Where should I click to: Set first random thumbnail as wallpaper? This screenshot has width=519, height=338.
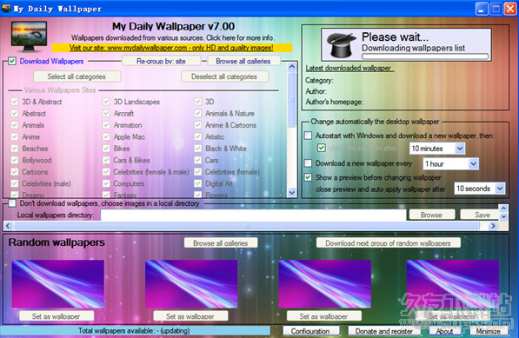pyautogui.click(x=57, y=316)
